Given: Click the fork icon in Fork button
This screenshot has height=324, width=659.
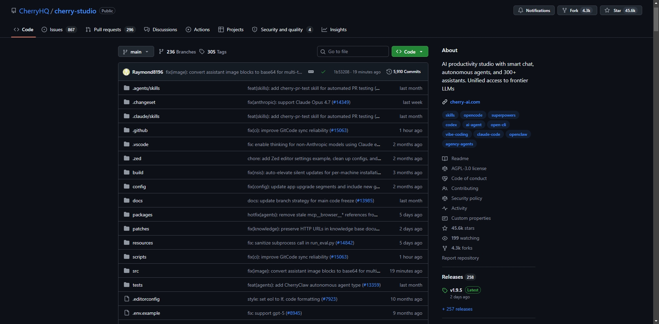Looking at the screenshot, I should tap(565, 11).
